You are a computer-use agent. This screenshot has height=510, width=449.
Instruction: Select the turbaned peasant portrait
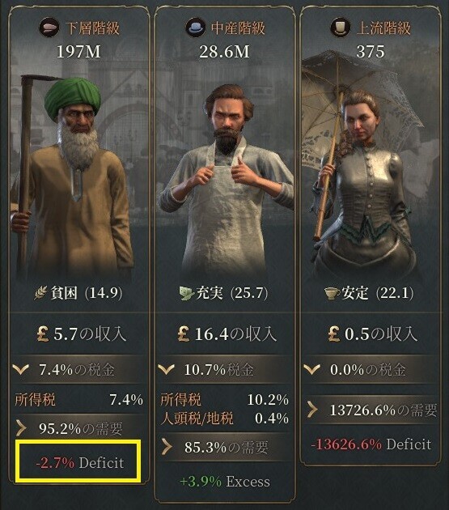coord(71,176)
